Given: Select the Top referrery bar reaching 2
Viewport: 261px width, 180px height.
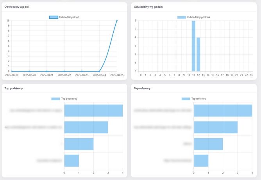Looking at the screenshot, I should pos(208,144).
